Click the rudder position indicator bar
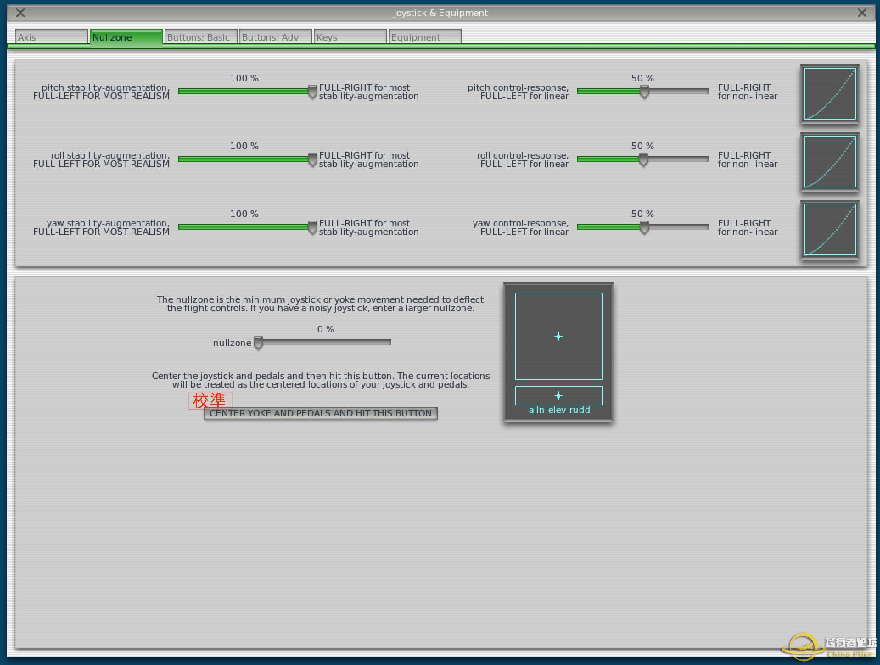The image size is (880, 665). (x=558, y=396)
